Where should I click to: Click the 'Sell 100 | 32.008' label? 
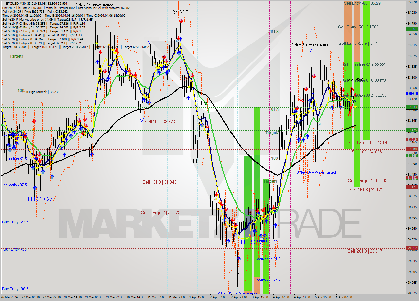tap(367, 152)
